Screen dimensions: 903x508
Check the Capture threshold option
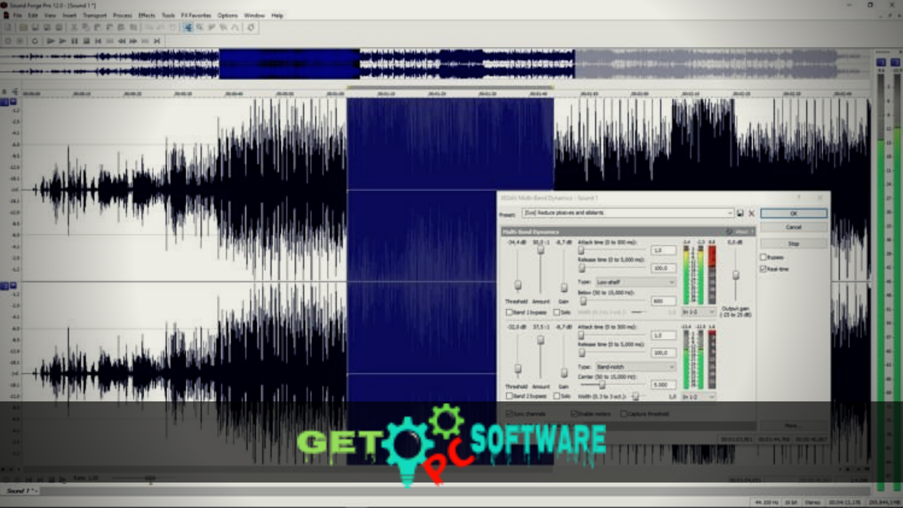coord(624,414)
